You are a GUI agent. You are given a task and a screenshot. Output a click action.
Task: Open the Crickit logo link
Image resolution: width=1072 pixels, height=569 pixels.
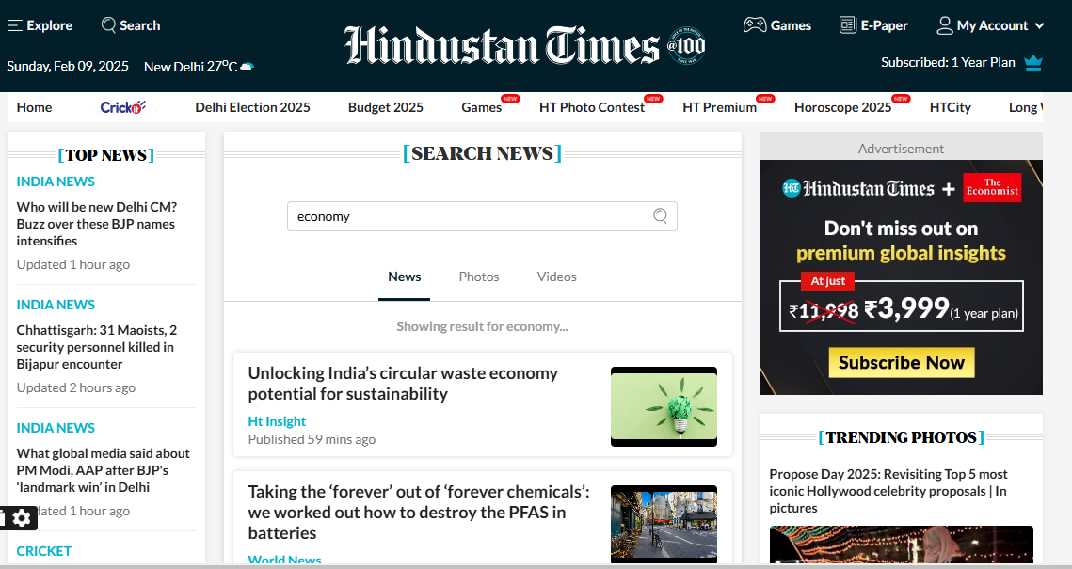(x=123, y=107)
